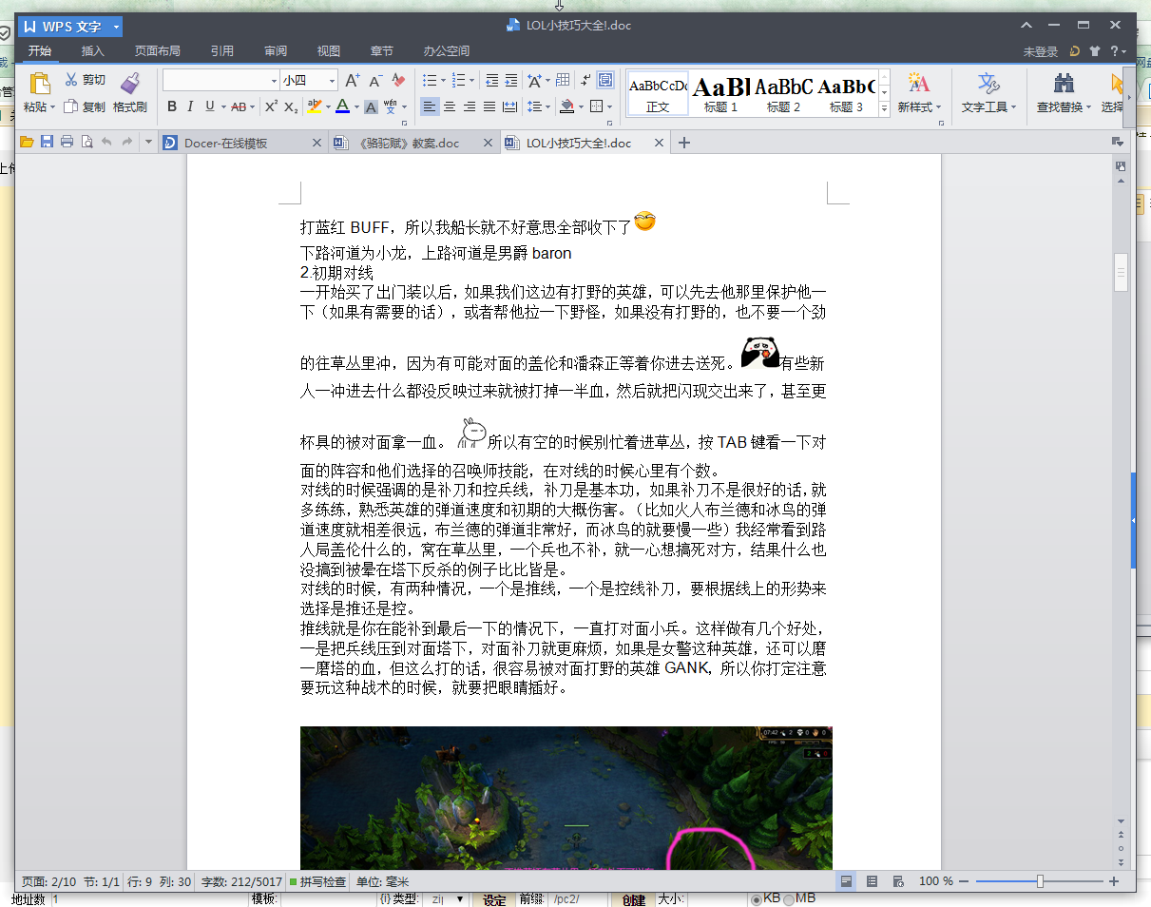Open the Paste (粘贴) clipboard icon
Image resolution: width=1151 pixels, height=907 pixels.
pos(39,84)
